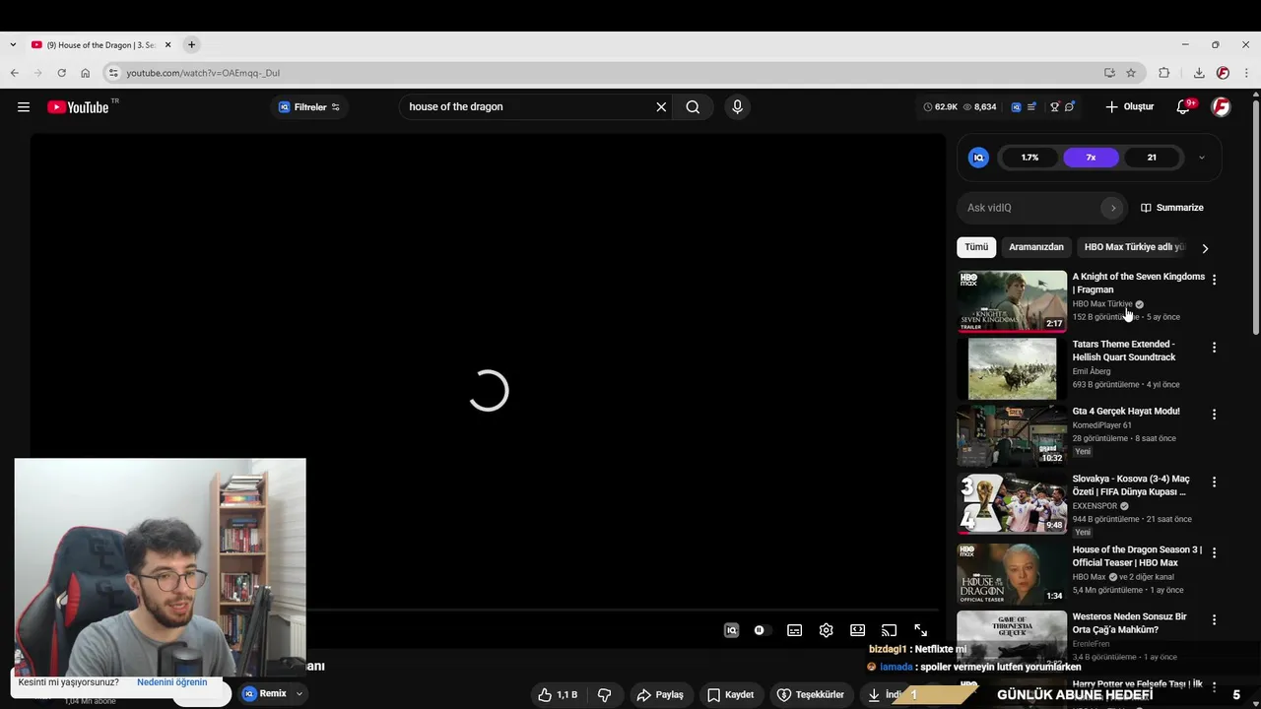This screenshot has width=1261, height=709.
Task: Expand the Remix dropdown arrow
Action: (x=299, y=693)
